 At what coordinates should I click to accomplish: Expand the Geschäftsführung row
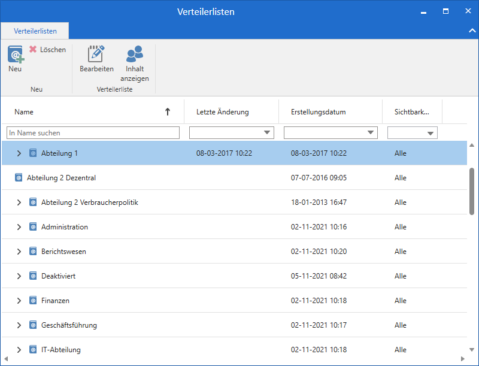[x=19, y=325]
